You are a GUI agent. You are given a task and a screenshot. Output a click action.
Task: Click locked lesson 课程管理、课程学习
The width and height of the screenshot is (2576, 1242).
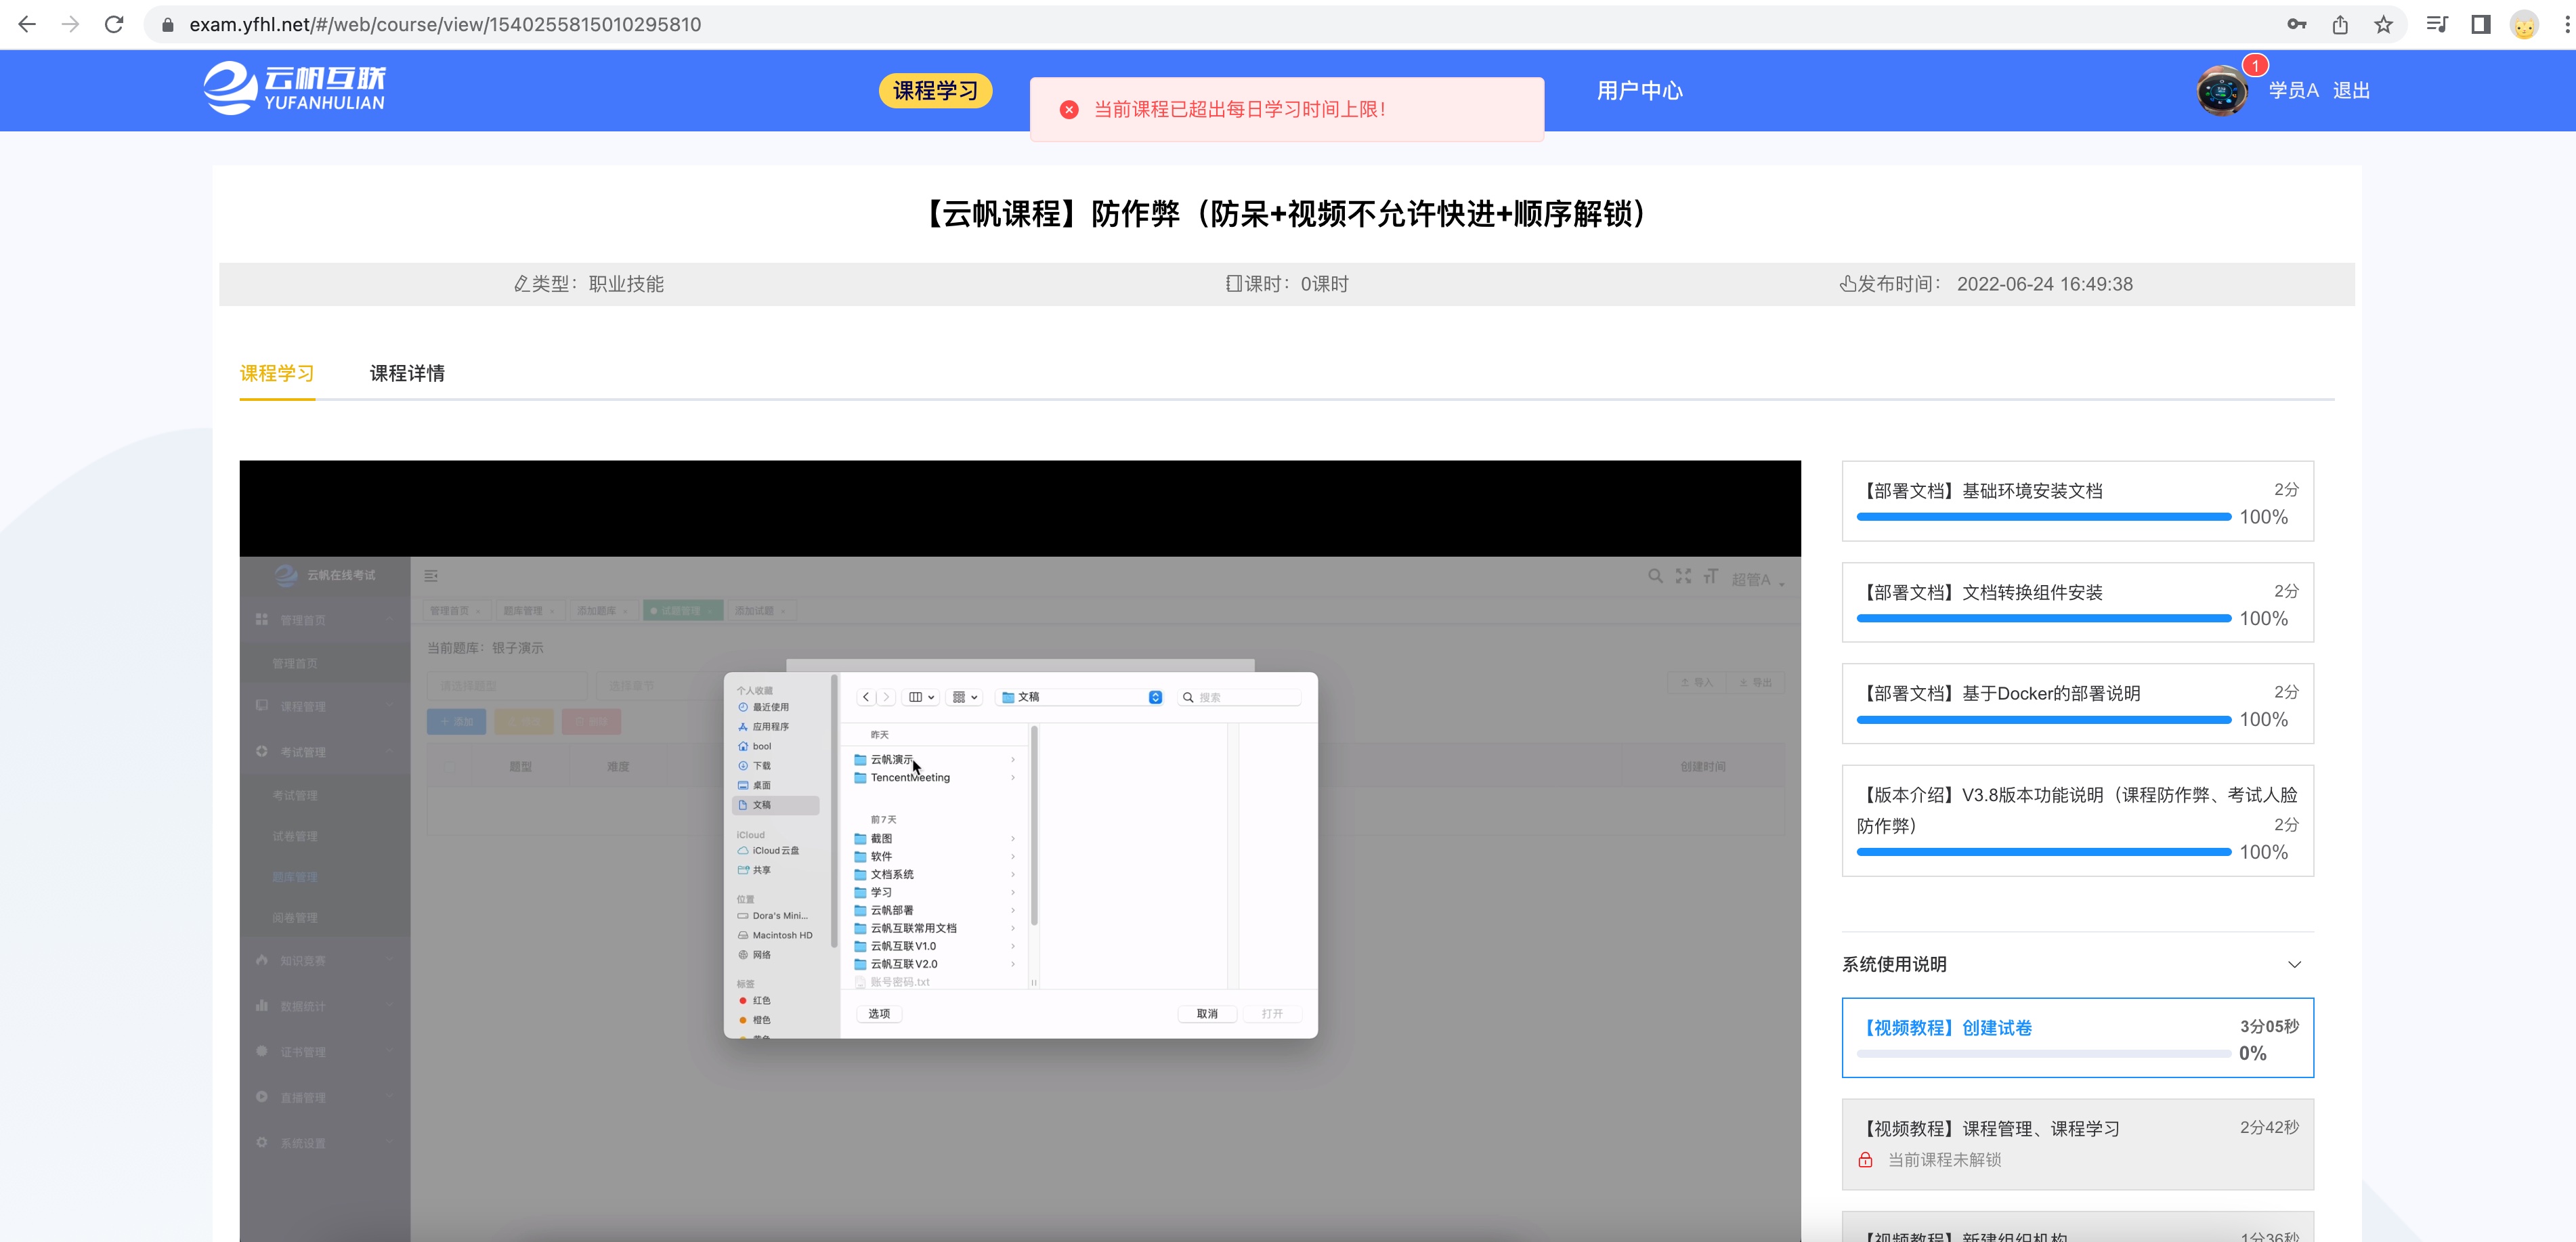[2077, 1144]
